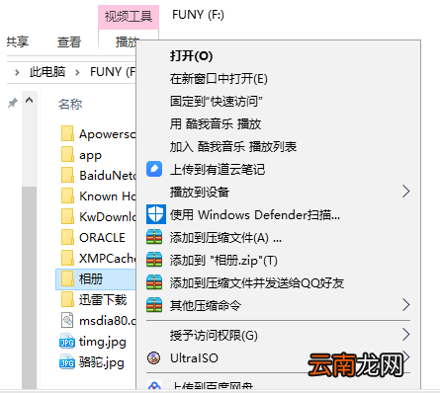This screenshot has height=393, width=440.
Task: Select the folder name app
Action: [x=90, y=155]
